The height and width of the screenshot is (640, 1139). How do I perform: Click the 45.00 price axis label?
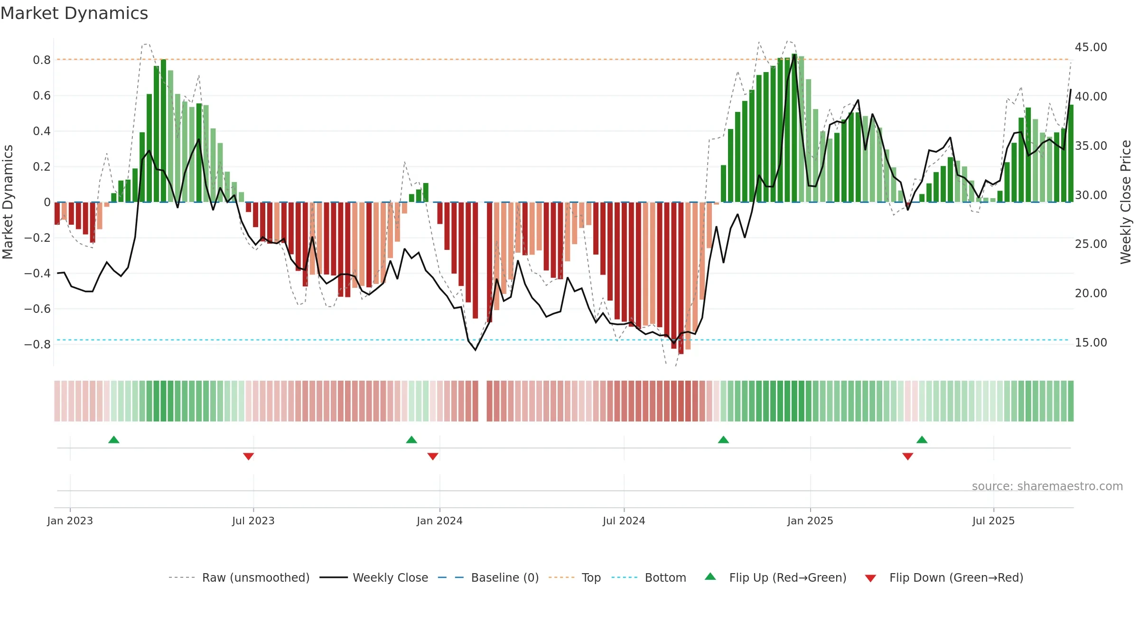1091,47
